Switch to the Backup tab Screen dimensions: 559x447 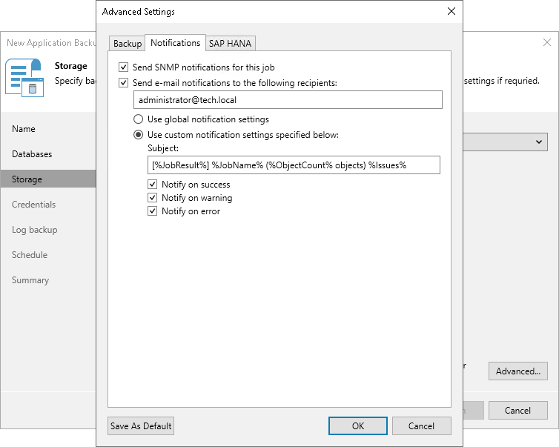coord(128,44)
